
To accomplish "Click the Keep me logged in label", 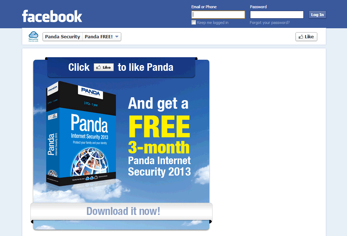I will pos(212,23).
